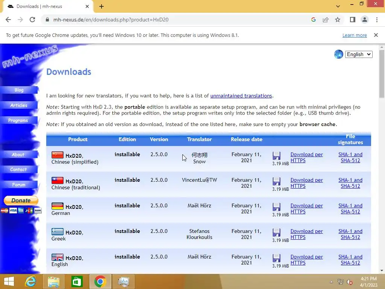Click the muted volume tray icon
This screenshot has height=289, width=385.
349,282
